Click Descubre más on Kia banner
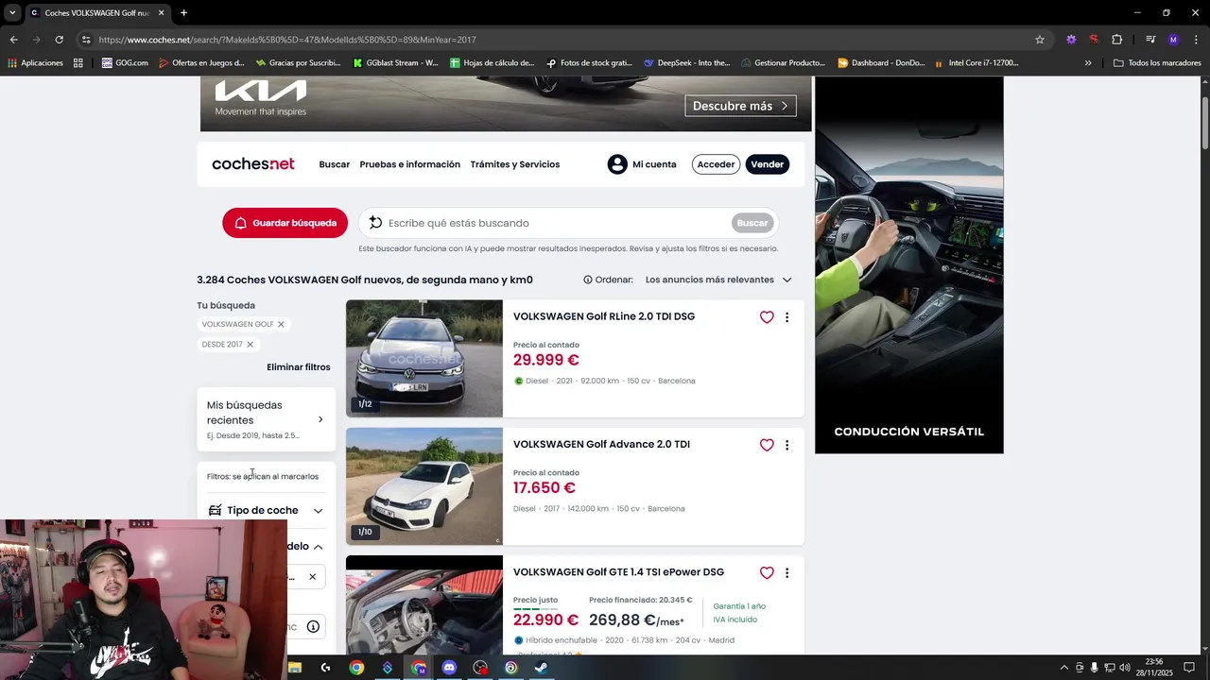The image size is (1210, 680). (740, 106)
